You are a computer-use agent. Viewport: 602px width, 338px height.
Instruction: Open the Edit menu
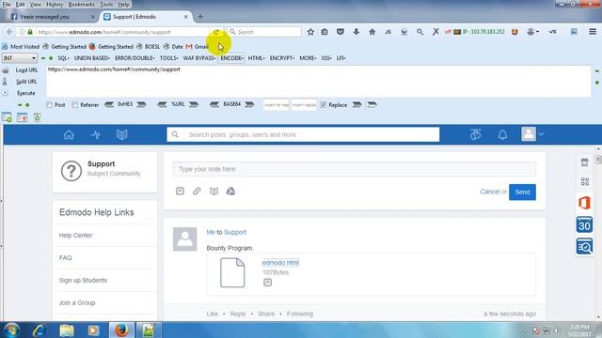(x=20, y=5)
